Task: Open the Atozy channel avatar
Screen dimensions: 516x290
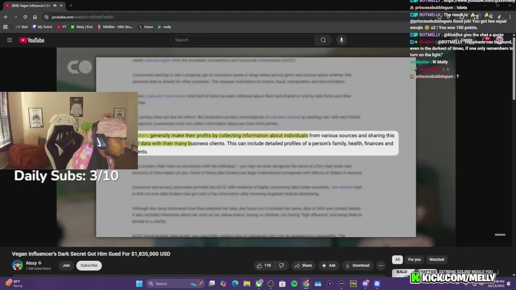Action: point(17,265)
